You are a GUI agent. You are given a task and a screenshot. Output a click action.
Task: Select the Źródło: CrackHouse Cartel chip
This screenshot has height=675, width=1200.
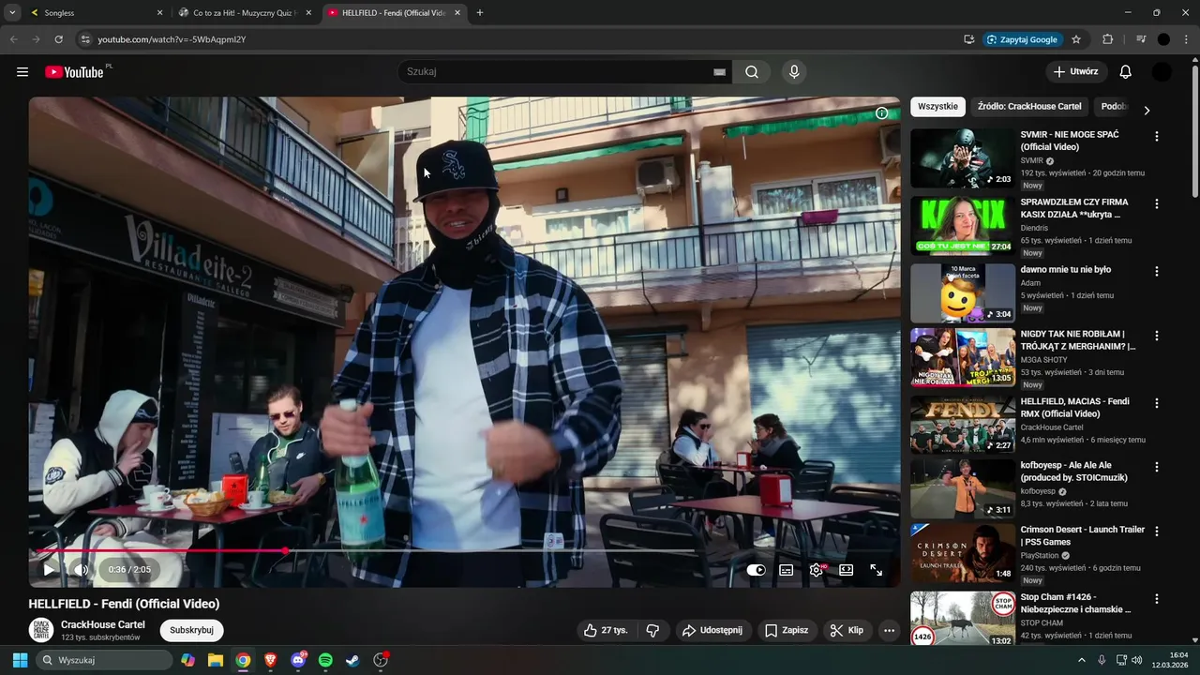tap(1029, 107)
